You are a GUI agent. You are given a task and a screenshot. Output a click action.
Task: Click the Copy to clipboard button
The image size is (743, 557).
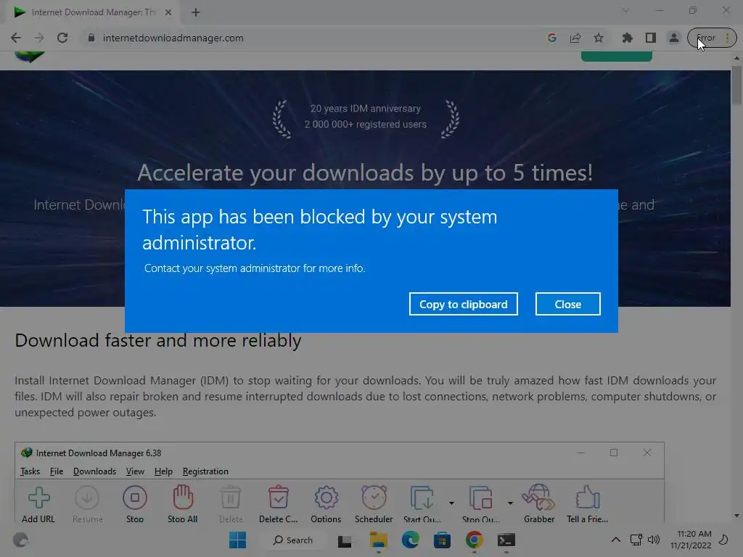pyautogui.click(x=463, y=304)
